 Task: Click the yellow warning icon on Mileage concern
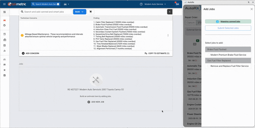click(22, 35)
